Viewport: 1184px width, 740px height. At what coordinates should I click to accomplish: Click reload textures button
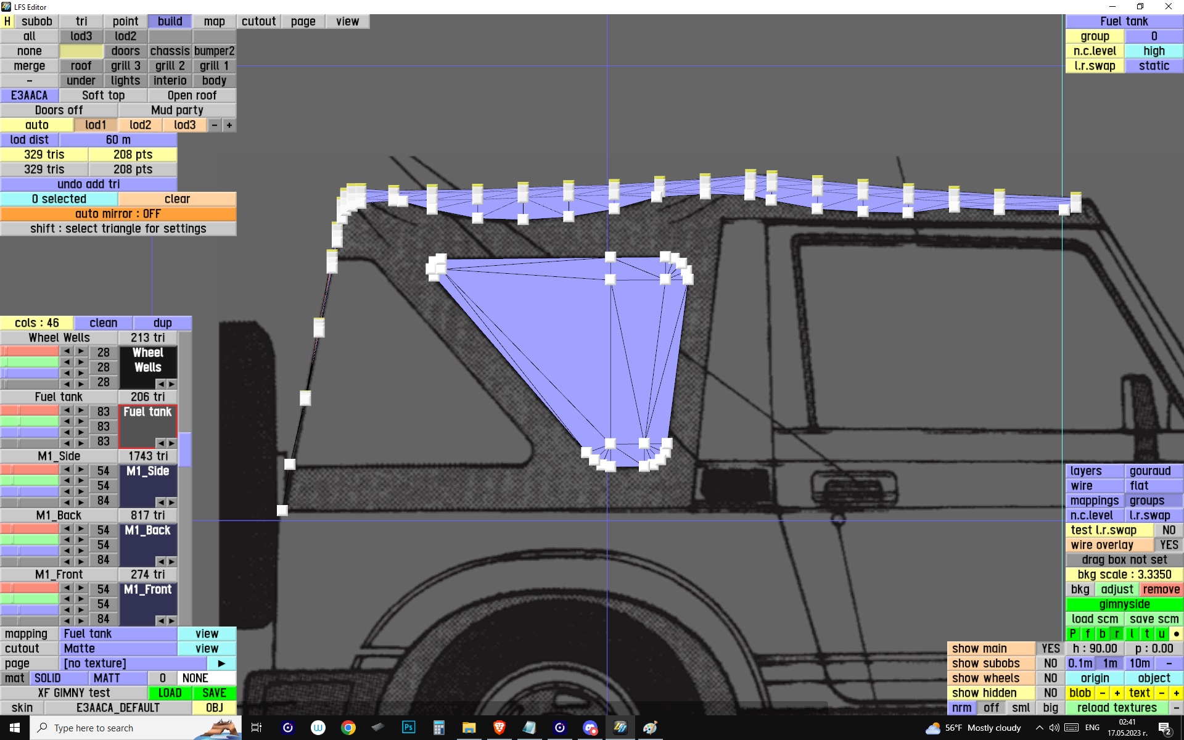(x=1116, y=707)
